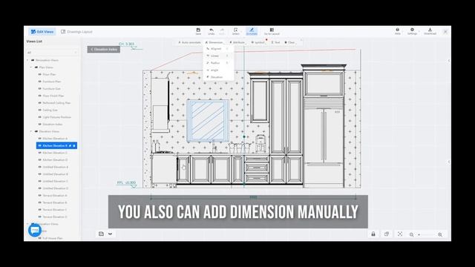Close the annotation toolbar with small x

pyautogui.click(x=301, y=40)
